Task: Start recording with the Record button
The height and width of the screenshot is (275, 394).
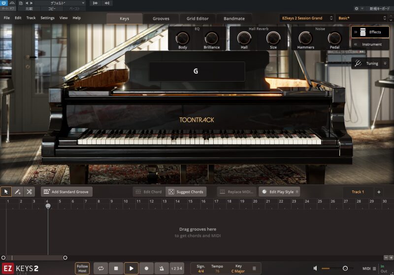Action: [x=146, y=268]
